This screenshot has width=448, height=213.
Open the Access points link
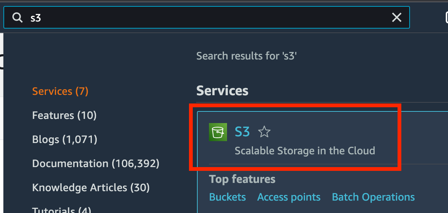coord(289,197)
